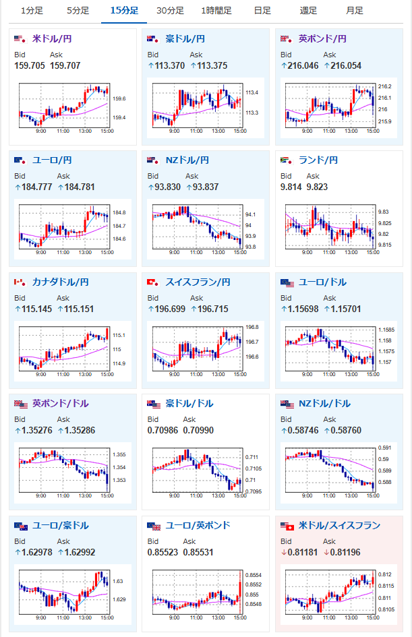The height and width of the screenshot is (637, 412).
Task: Click the flag icon beside 米ドル/スイスフラン
Action: click(287, 526)
